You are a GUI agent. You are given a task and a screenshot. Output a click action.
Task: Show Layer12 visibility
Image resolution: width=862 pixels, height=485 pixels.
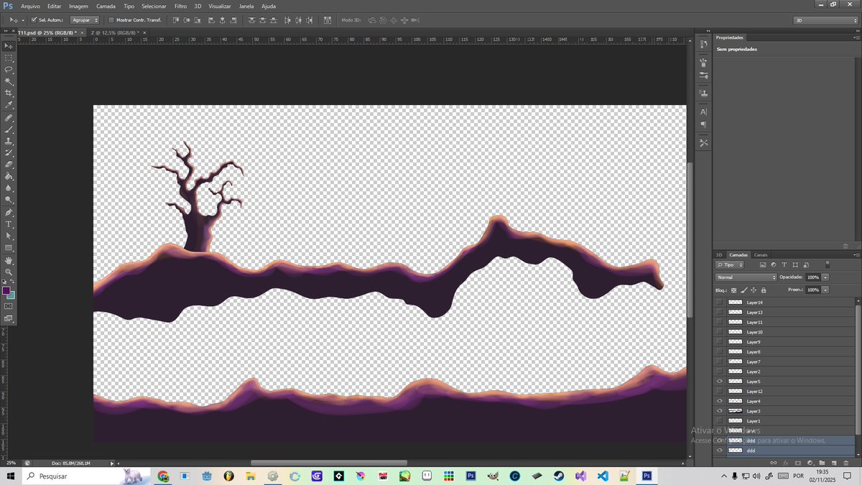click(x=720, y=392)
